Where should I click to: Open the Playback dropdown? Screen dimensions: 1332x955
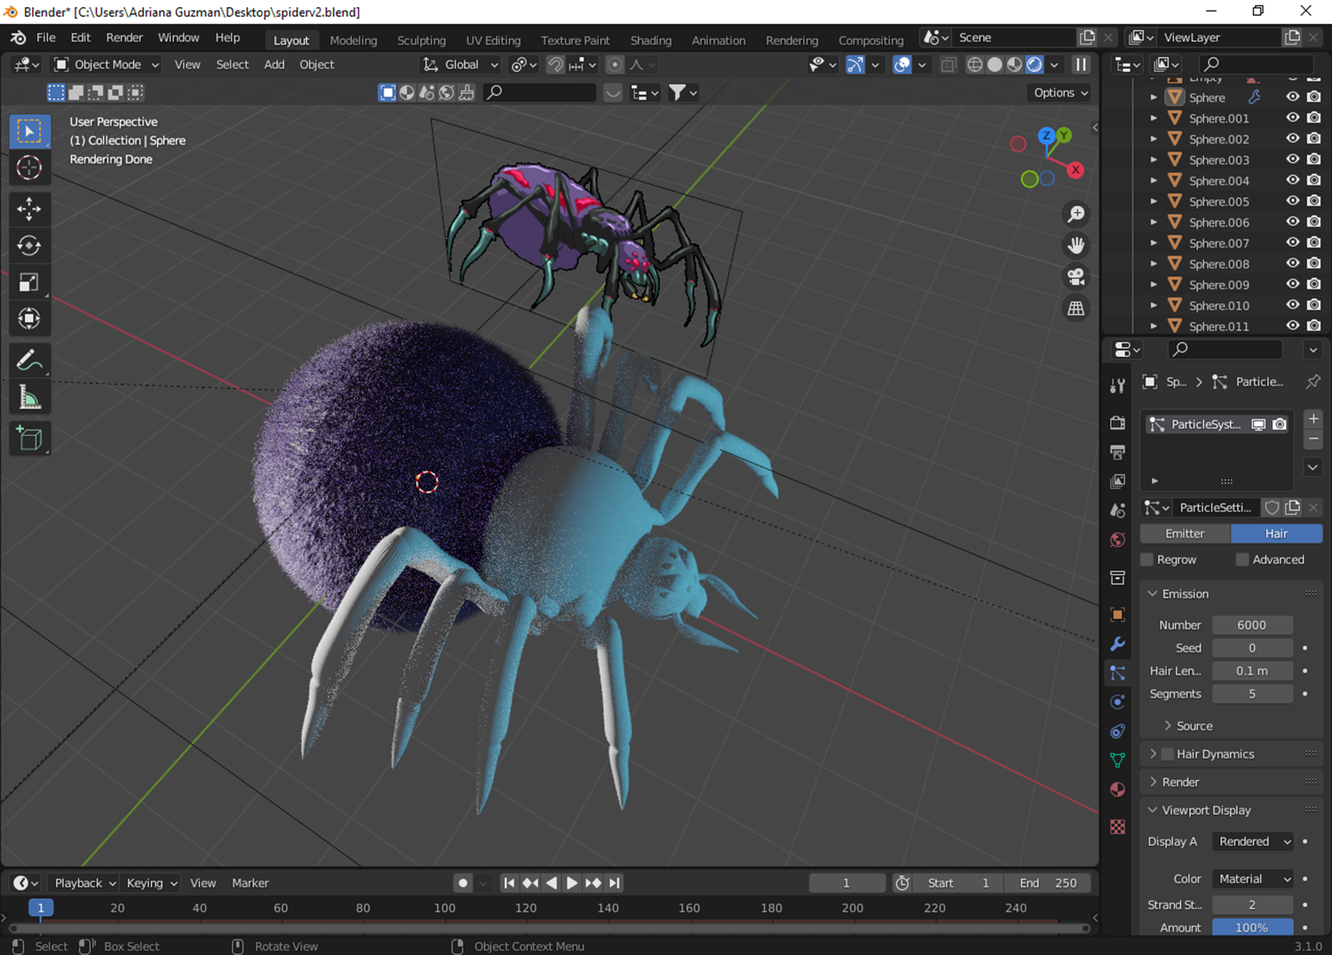coord(84,883)
